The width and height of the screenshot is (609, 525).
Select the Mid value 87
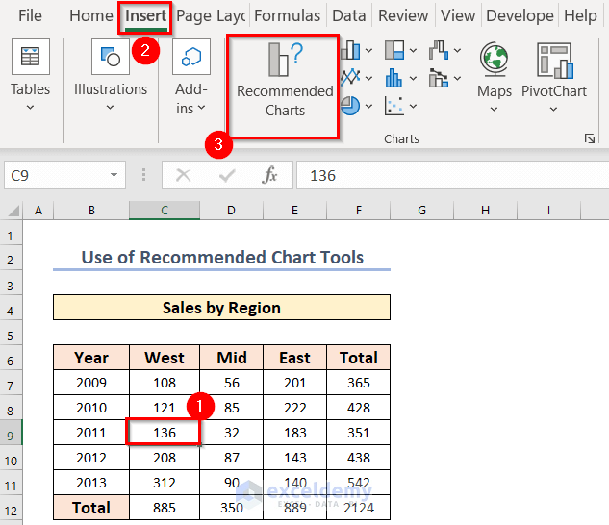coord(232,458)
